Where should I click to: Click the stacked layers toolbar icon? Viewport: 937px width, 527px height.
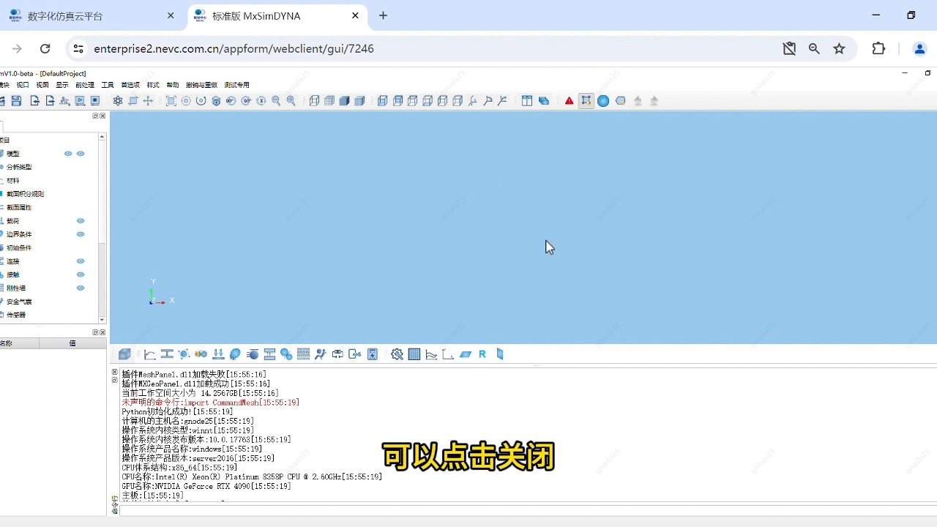tap(543, 101)
